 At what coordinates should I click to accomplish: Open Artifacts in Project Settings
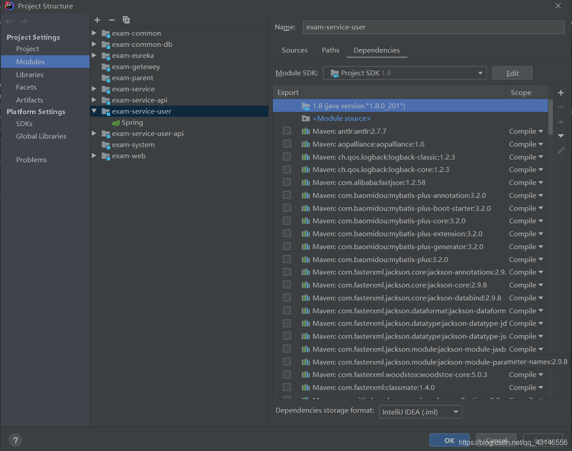[29, 100]
